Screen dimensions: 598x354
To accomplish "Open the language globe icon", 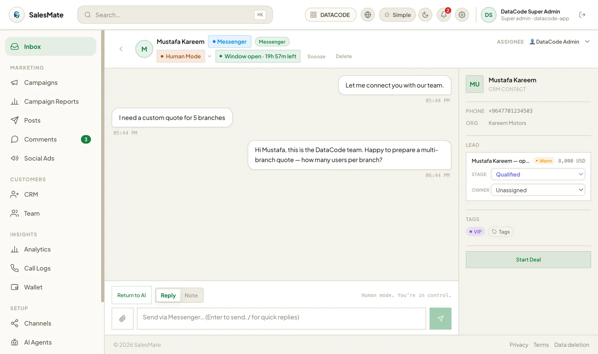I will [368, 15].
